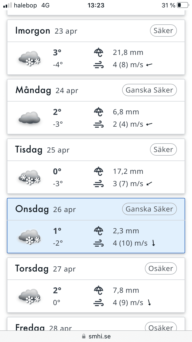Tap the snow cloud icon for Imorgon
Screen dimensions: 192x342
[x=29, y=58]
